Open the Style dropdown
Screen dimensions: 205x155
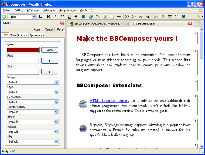tap(33, 92)
